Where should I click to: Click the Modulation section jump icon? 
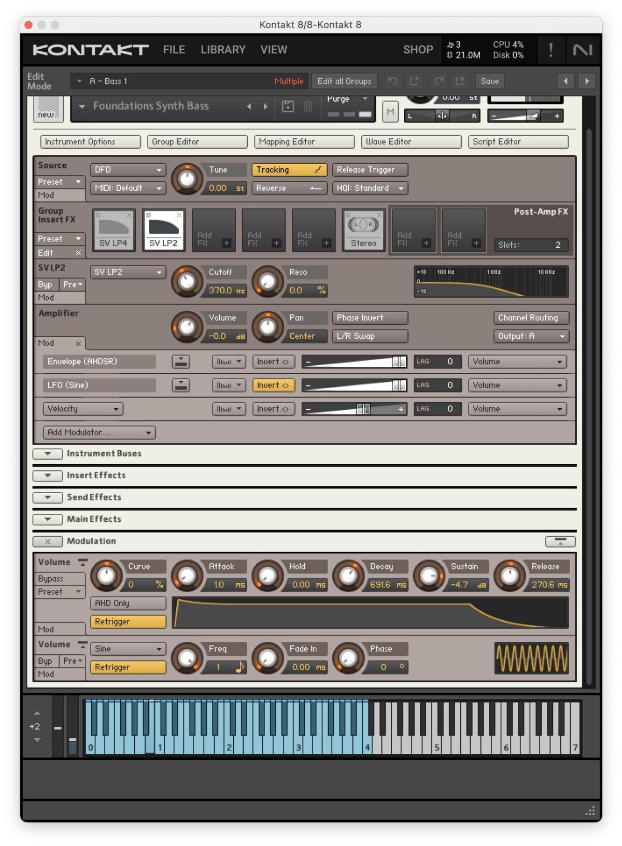(x=560, y=541)
